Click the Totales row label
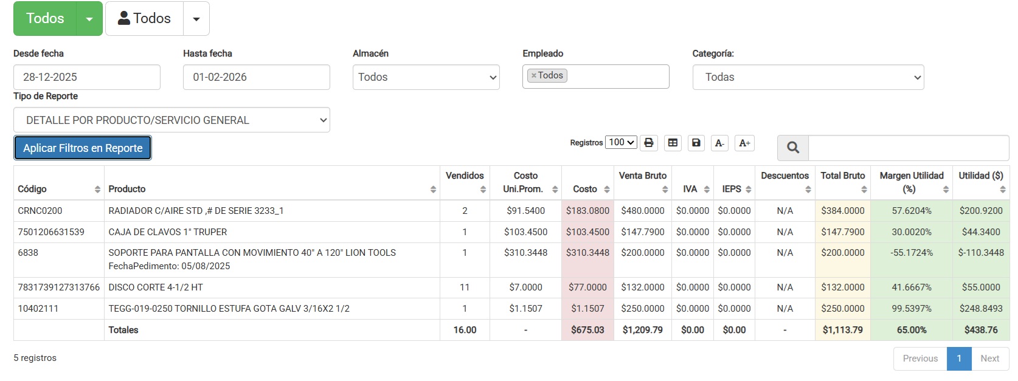 click(x=123, y=330)
